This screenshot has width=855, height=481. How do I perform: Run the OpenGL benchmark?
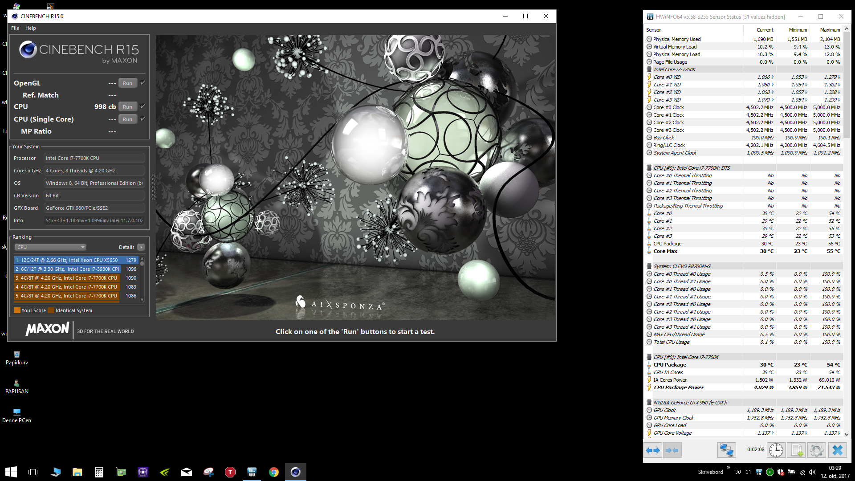point(127,83)
